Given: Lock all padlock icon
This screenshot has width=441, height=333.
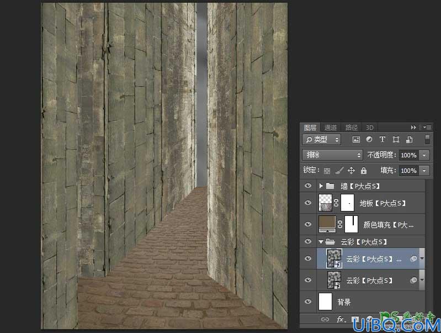Looking at the screenshot, I should click(x=364, y=171).
